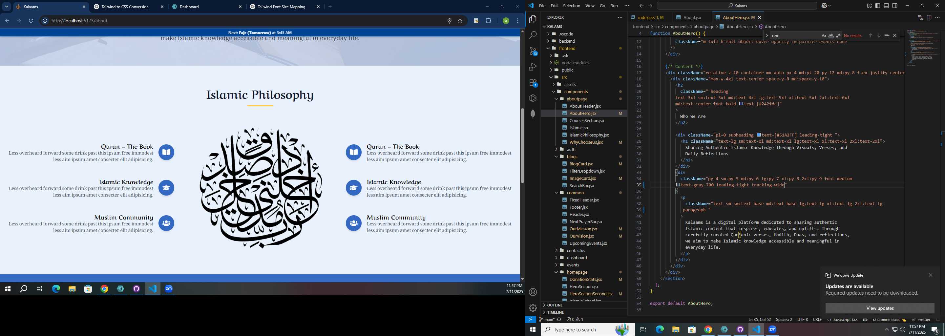
Task: Open the Explorer view in the activity bar
Action: [x=533, y=19]
